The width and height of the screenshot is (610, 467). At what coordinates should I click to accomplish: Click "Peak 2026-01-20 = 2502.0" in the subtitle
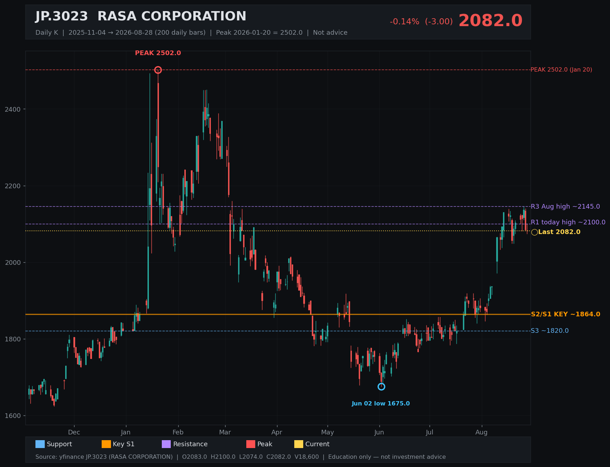click(259, 33)
